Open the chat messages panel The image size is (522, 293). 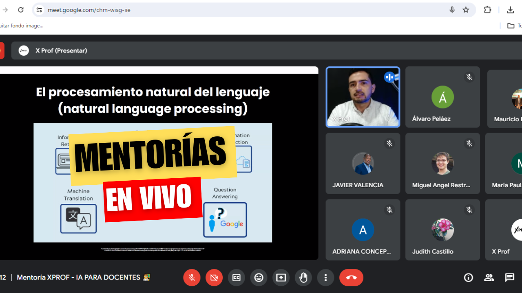click(x=509, y=278)
